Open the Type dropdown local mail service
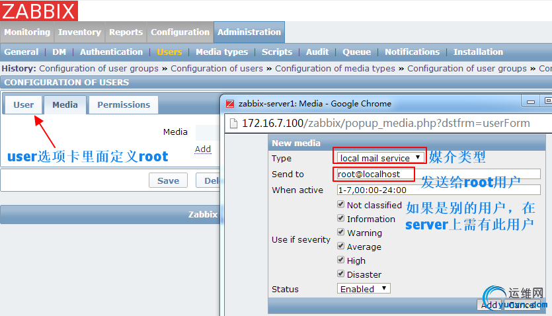The width and height of the screenshot is (552, 316). point(380,158)
